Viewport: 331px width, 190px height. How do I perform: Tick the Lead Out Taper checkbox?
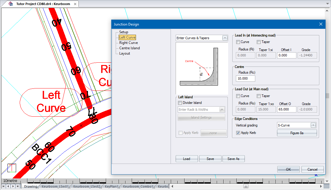(259, 96)
